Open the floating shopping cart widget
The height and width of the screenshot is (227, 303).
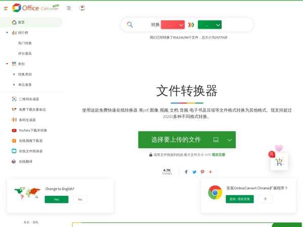point(279,162)
